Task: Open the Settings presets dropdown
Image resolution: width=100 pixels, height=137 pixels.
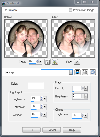Action: (71, 72)
